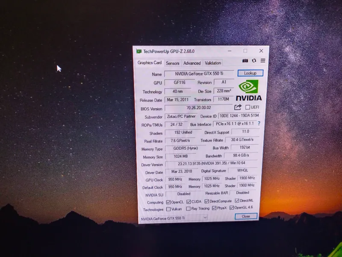Viewport: 342px width, 257px height.
Task: Toggle the DirectCompute checkbox
Action: [207, 201]
